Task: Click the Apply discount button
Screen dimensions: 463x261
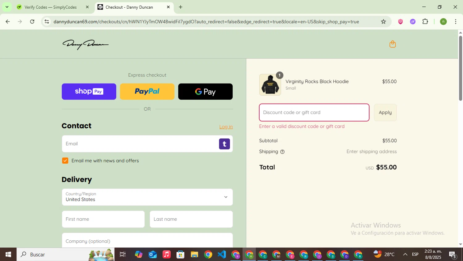Action: point(385,112)
